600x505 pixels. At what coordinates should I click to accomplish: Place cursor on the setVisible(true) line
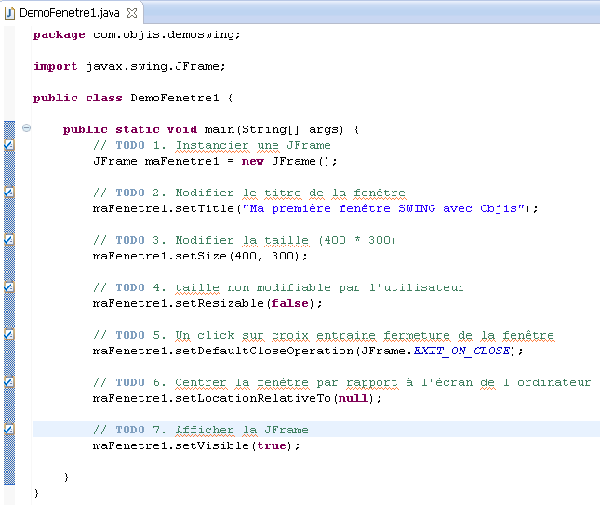pos(196,445)
